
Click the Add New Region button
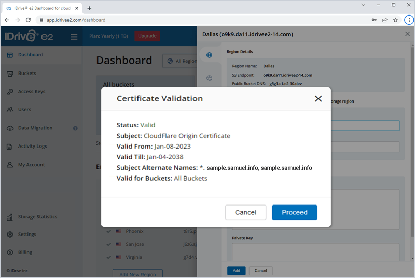[x=137, y=274]
